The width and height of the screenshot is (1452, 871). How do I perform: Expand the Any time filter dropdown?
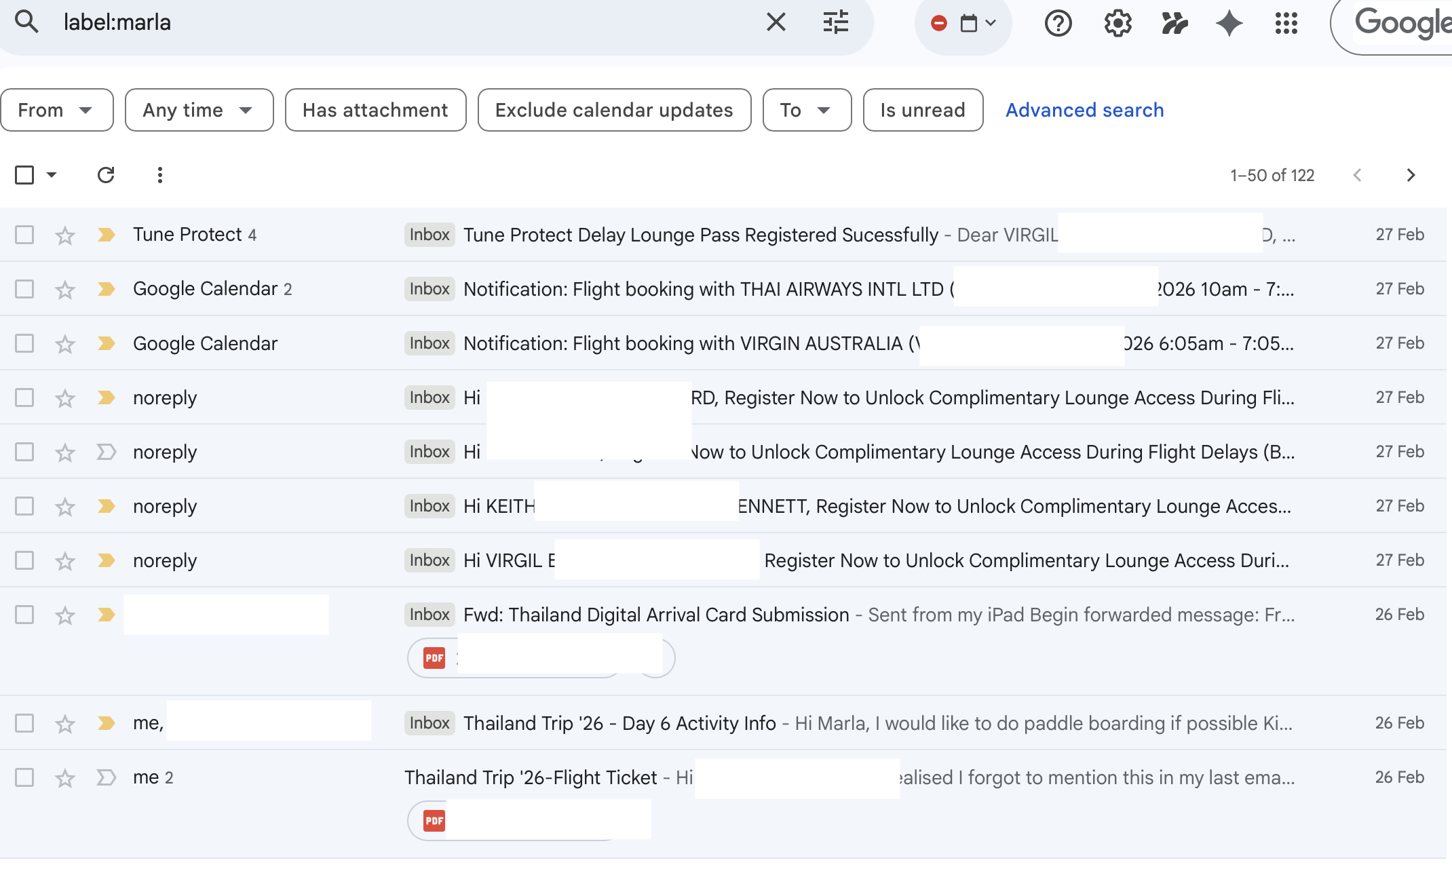(199, 110)
